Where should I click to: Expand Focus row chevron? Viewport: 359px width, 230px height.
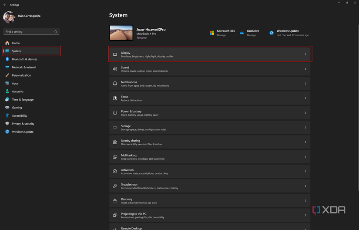pyautogui.click(x=305, y=98)
